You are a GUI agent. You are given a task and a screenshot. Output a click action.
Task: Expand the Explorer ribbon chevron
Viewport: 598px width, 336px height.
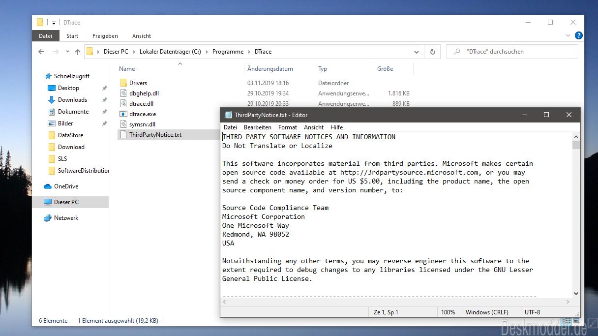coord(569,36)
